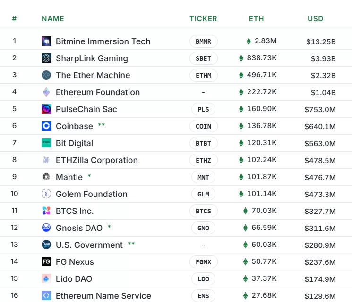
Task: Click the PulseChain Sac logo icon
Action: pyautogui.click(x=46, y=109)
